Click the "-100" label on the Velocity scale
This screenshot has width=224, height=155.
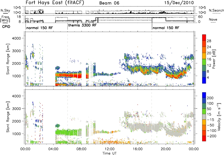212,131
